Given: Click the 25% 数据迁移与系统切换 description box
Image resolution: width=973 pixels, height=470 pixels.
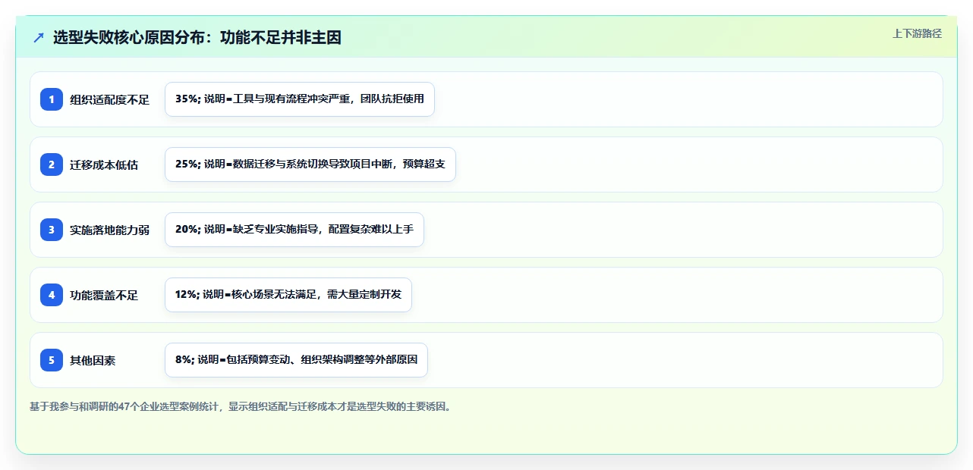Looking at the screenshot, I should [310, 164].
